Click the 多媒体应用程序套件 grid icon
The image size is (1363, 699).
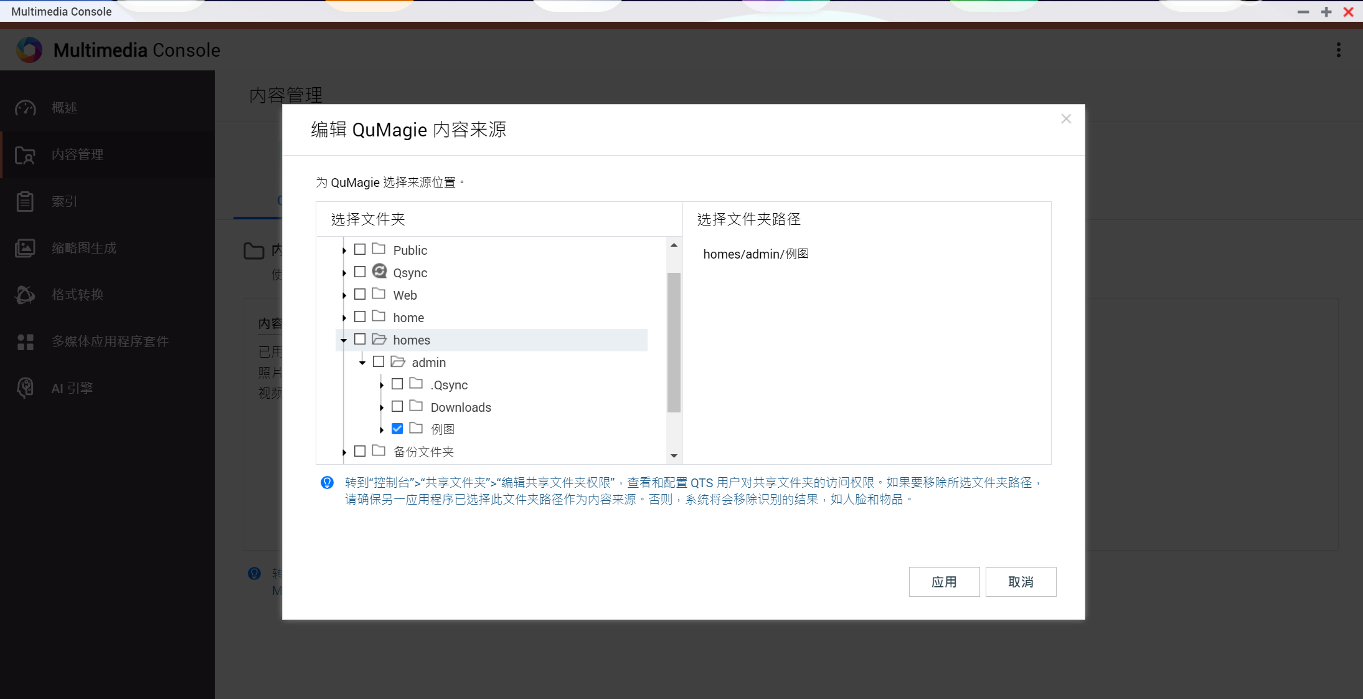click(26, 341)
